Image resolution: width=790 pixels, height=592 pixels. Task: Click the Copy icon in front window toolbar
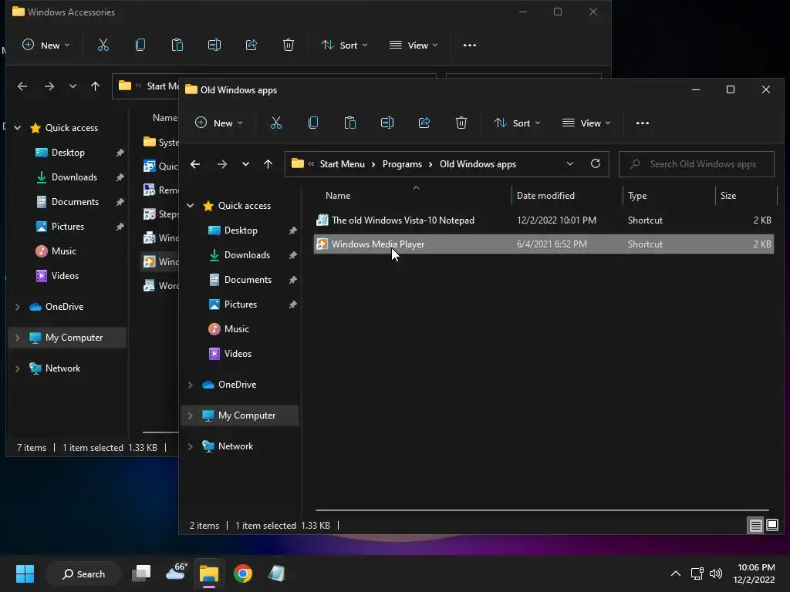313,123
